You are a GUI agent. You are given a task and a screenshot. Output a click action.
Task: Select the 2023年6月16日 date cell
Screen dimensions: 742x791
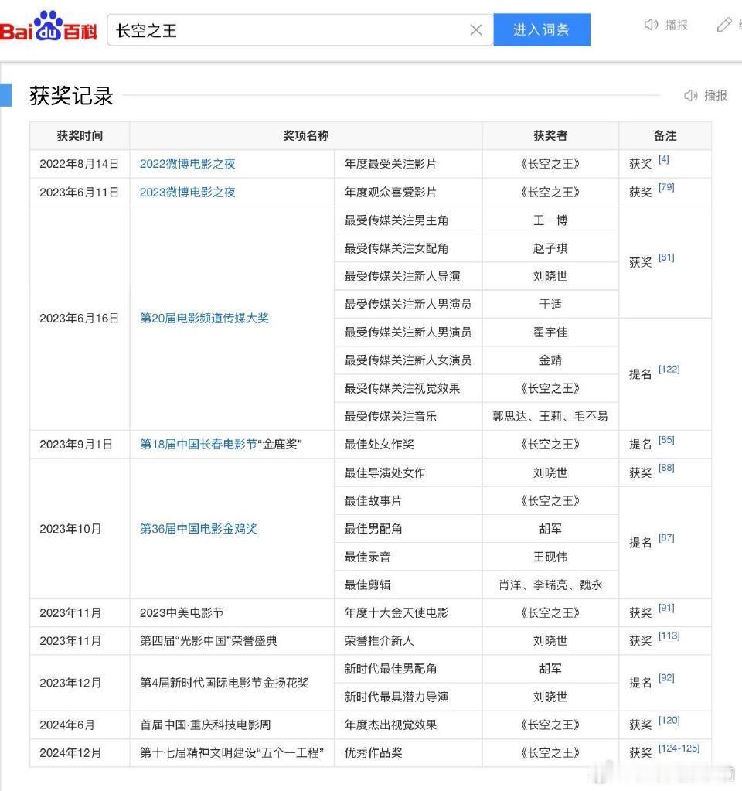pos(79,319)
